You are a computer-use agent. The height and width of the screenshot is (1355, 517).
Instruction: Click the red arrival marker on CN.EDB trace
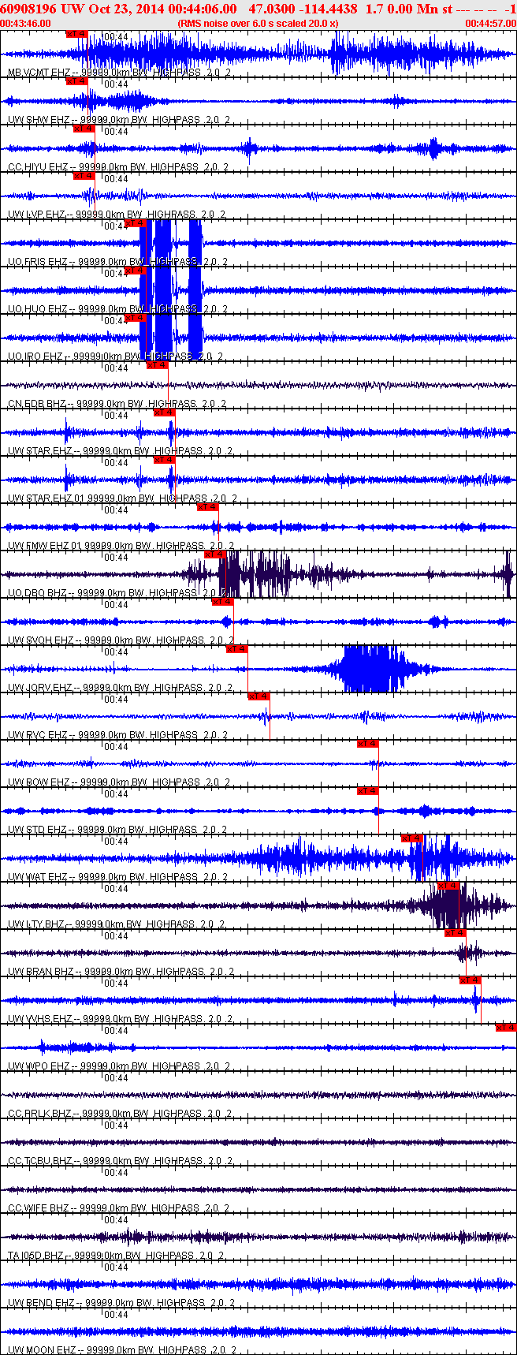[x=157, y=365]
